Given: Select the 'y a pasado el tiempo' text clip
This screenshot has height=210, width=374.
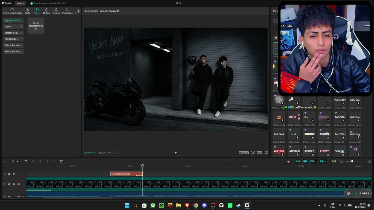Looking at the screenshot, I should 126,174.
